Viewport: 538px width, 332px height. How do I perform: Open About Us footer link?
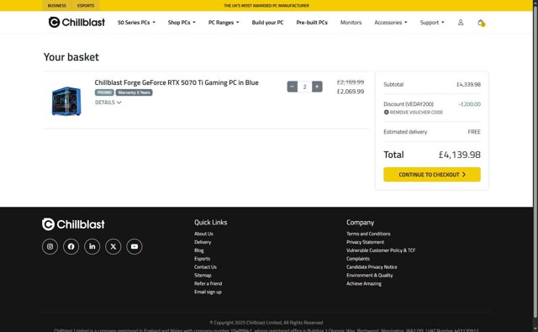(203, 234)
